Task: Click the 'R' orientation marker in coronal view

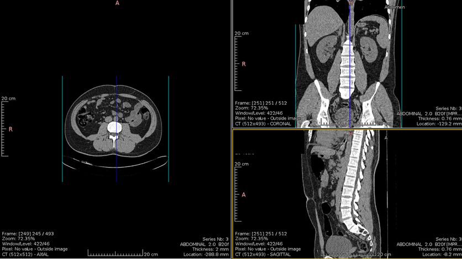Action: [x=244, y=64]
